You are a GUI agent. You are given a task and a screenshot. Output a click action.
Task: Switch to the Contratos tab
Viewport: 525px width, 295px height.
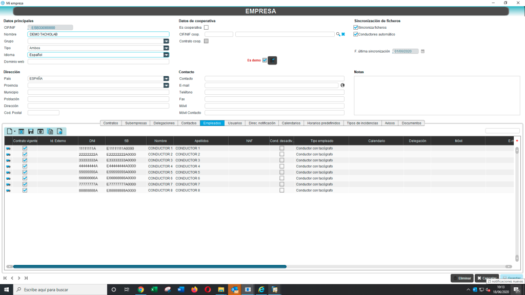[111, 123]
